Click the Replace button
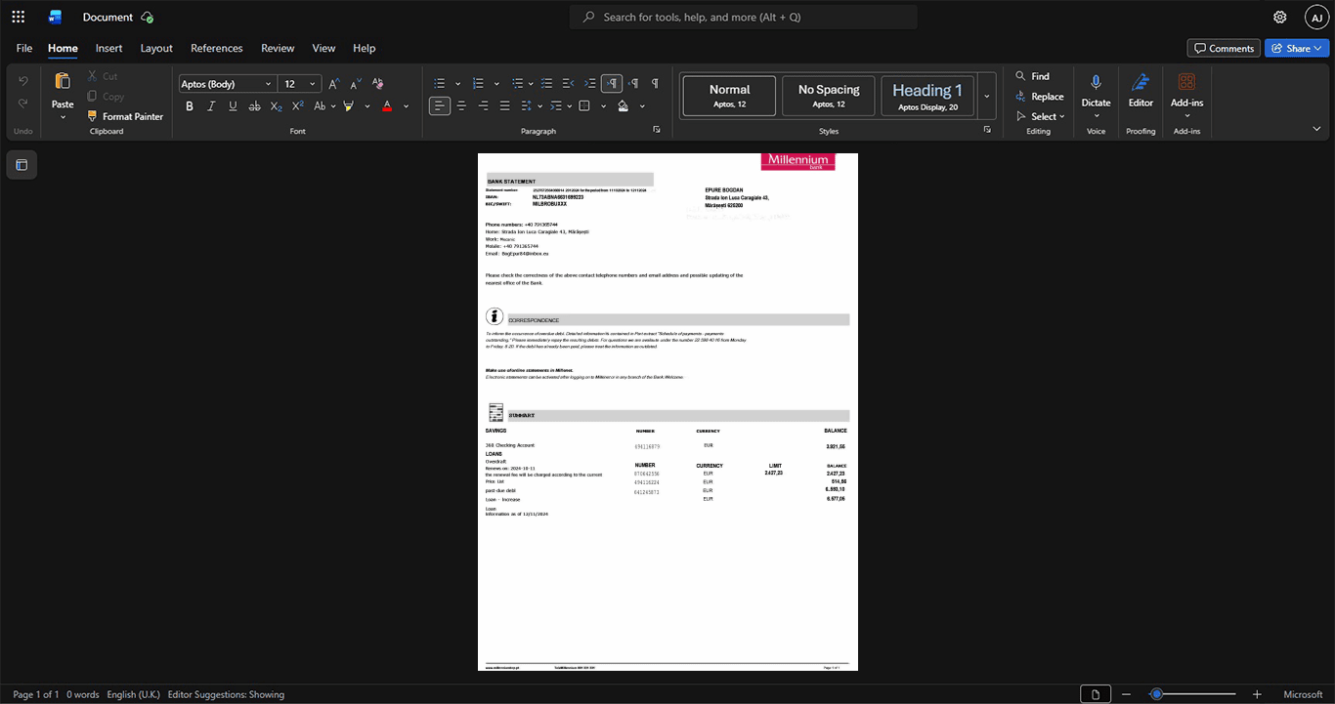The height and width of the screenshot is (704, 1335). (x=1040, y=97)
